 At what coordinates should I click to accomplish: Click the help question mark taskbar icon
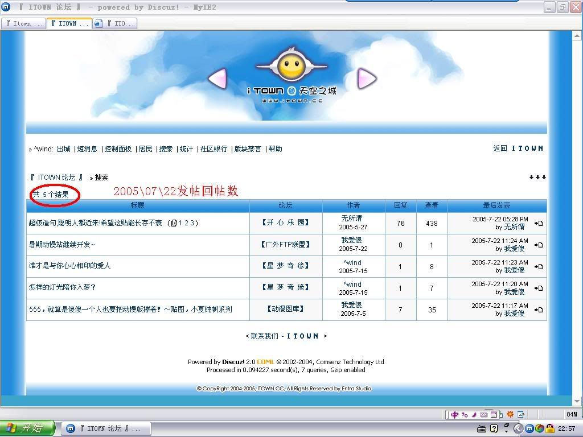[494, 429]
